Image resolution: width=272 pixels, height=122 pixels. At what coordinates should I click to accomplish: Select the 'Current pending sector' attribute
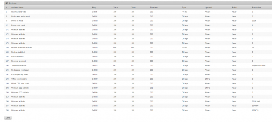20,74
